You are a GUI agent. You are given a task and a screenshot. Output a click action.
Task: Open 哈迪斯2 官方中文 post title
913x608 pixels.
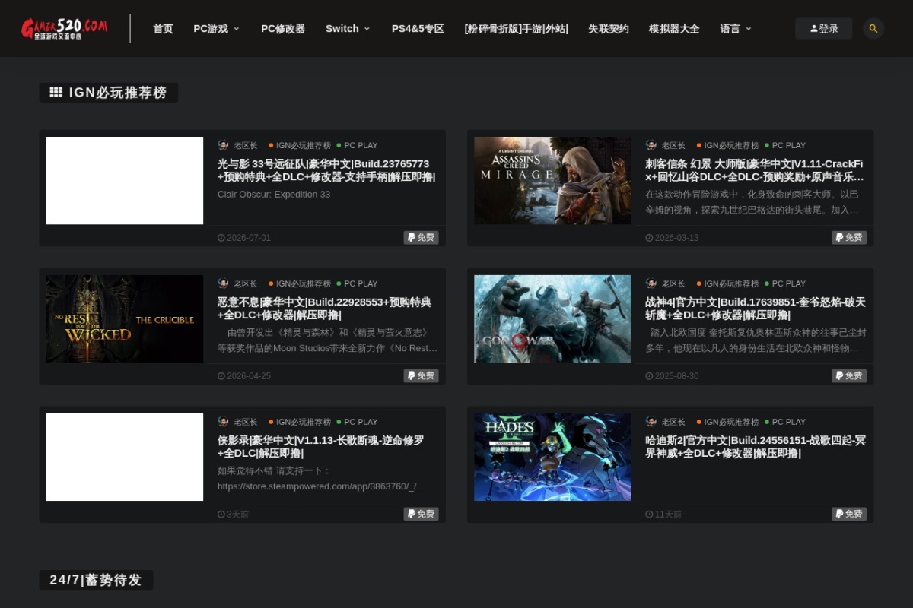755,447
